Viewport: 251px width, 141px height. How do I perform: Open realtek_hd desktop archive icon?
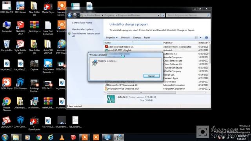coord(48,103)
